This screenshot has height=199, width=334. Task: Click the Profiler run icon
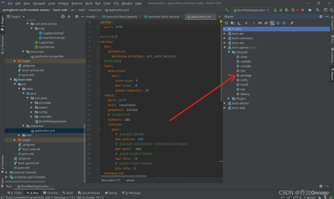coord(293,10)
